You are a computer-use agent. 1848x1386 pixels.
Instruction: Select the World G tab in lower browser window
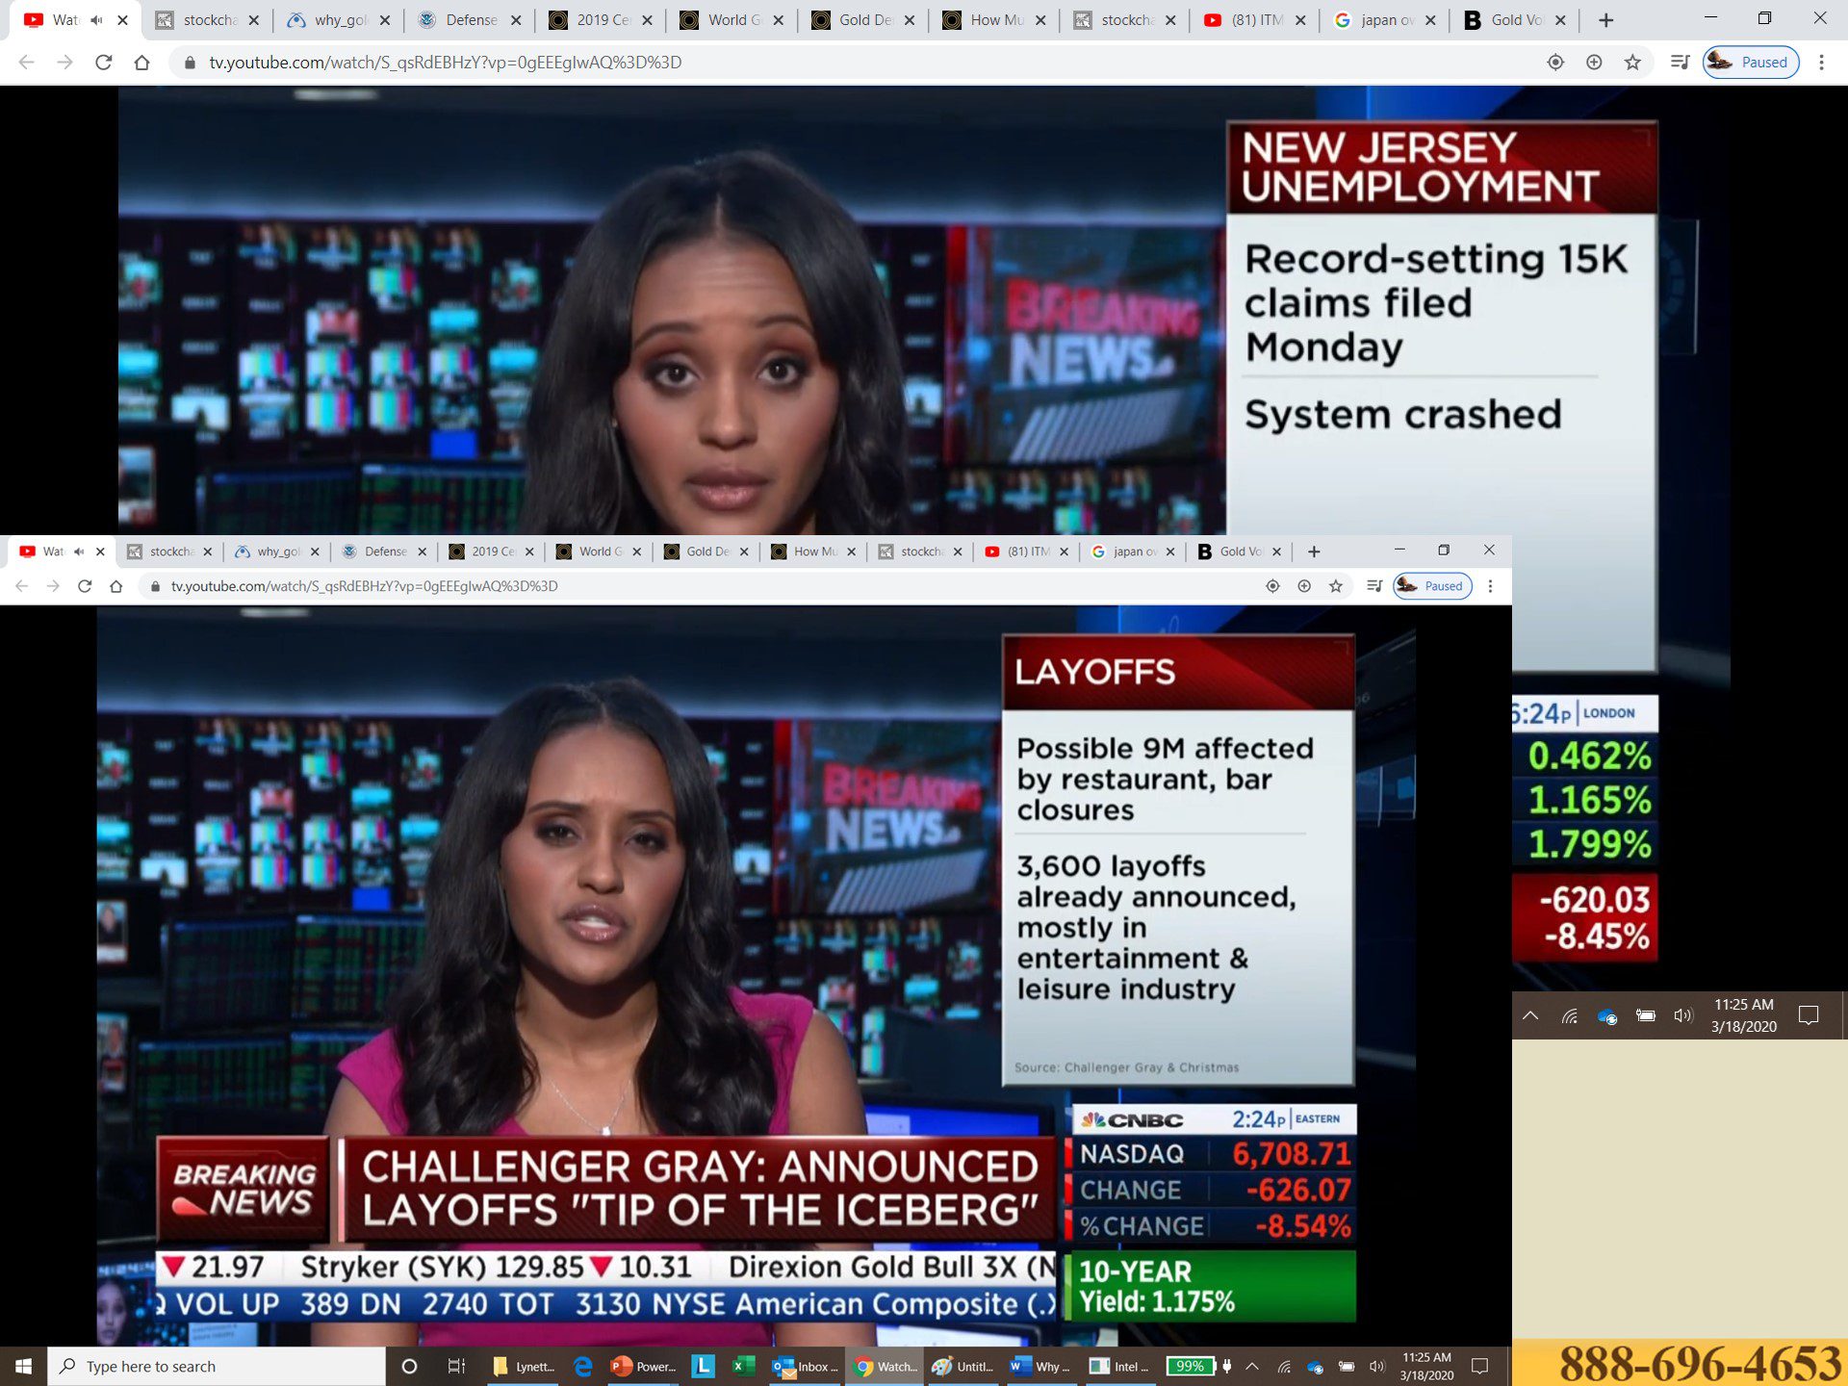[x=600, y=552]
